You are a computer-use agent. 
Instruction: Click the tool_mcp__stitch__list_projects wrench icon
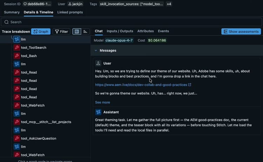(x=17, y=122)
